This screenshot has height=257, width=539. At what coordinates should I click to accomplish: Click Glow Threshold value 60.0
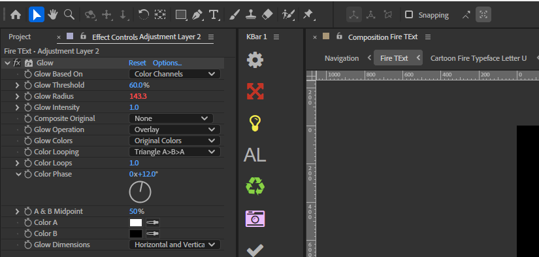136,85
